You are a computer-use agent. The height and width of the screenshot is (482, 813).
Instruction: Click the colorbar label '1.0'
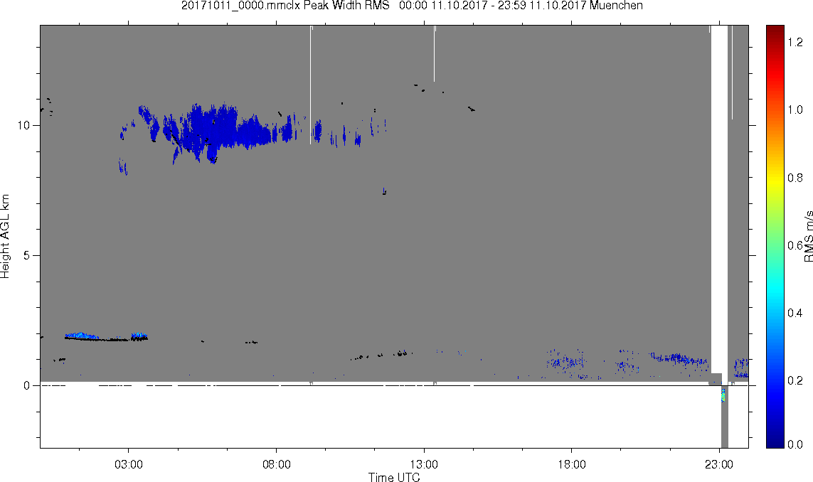[x=795, y=110]
